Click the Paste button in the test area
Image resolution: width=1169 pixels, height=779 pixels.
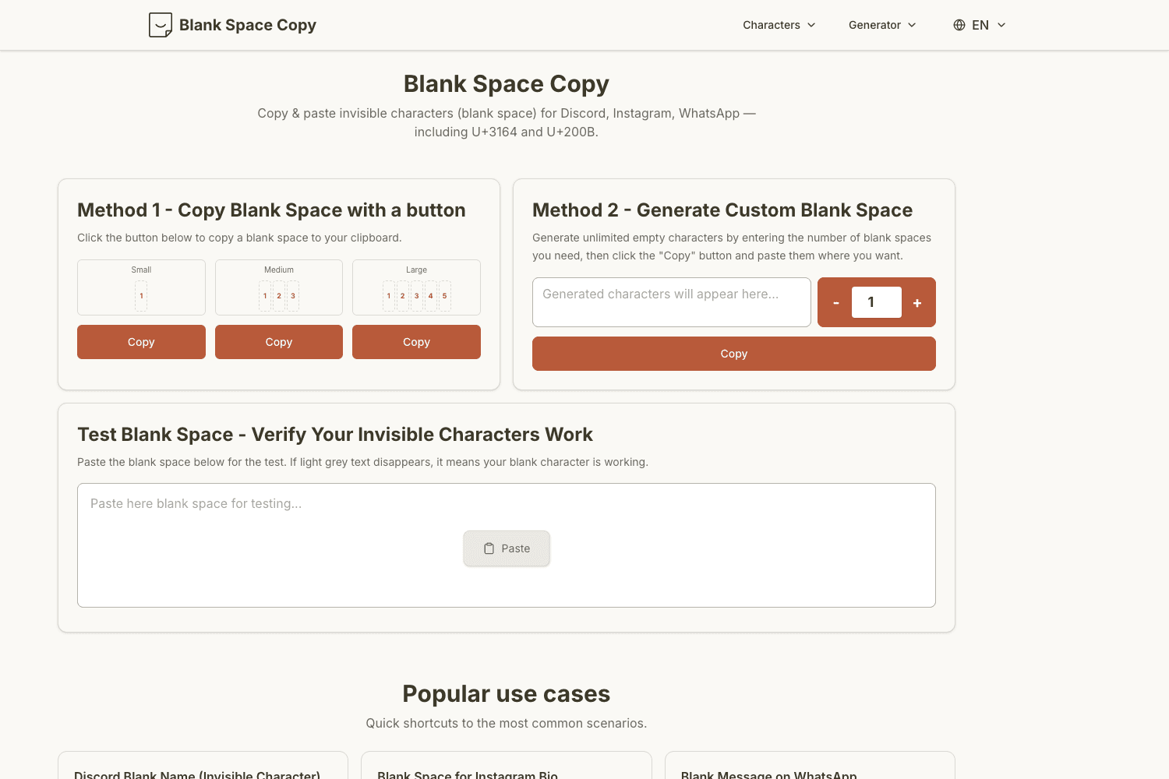click(x=507, y=548)
